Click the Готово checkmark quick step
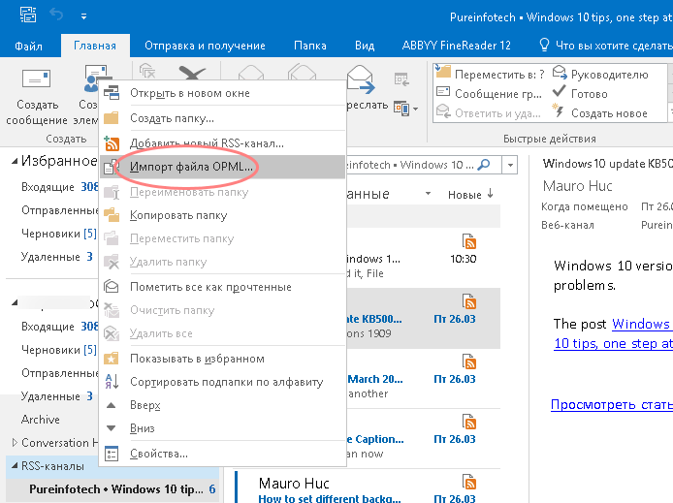This screenshot has width=673, height=503. coord(580,93)
